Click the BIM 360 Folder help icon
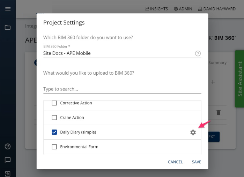Screen dimensions: 244x177 tap(198, 53)
